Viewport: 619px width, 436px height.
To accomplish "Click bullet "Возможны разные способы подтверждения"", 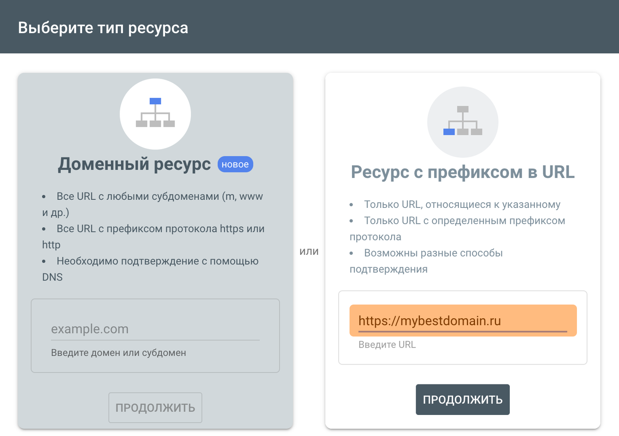I will coord(433,253).
